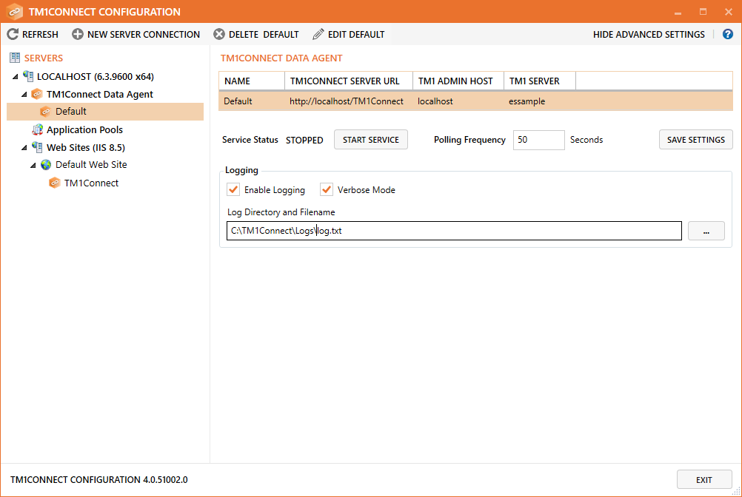
Task: Click the localhost admin host cell
Action: pos(435,101)
